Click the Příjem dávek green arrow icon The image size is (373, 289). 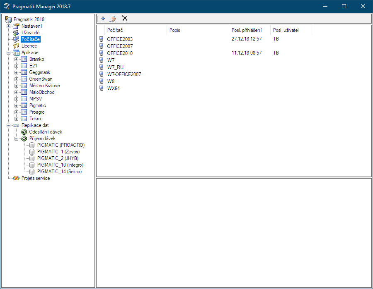click(x=24, y=139)
